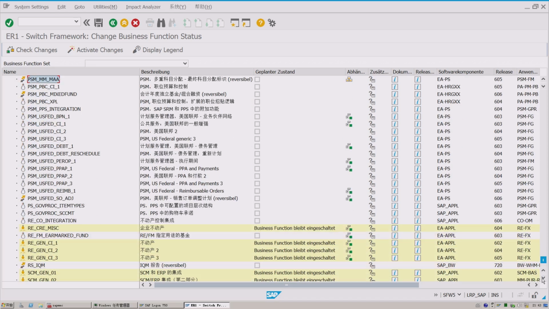Open the Goto menu

(x=79, y=7)
